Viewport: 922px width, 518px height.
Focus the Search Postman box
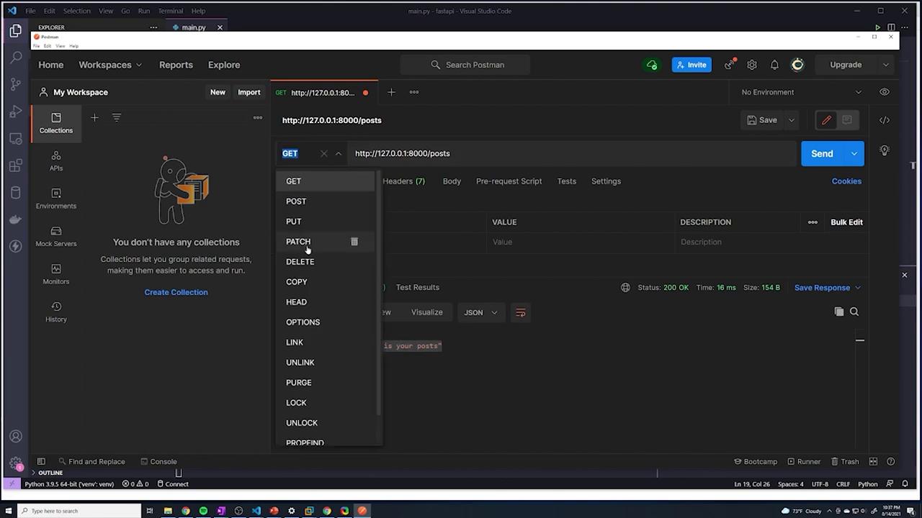[x=465, y=65]
